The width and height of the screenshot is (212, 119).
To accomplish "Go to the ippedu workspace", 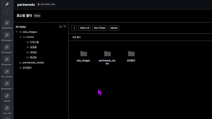I will pos(7,96).
